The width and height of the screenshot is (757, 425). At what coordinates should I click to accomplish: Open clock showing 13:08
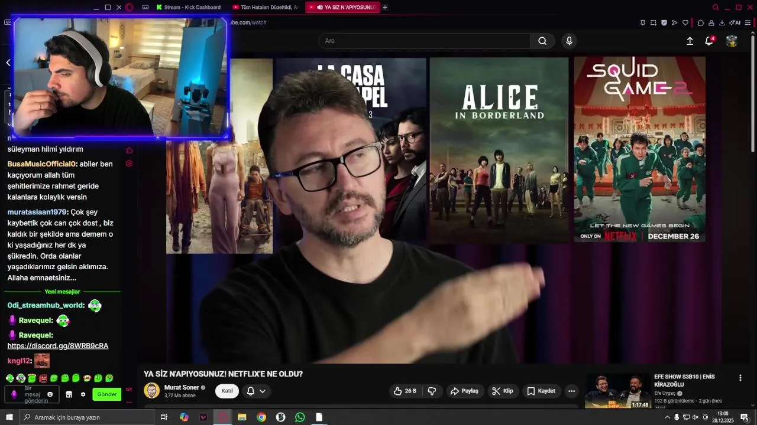tap(723, 417)
